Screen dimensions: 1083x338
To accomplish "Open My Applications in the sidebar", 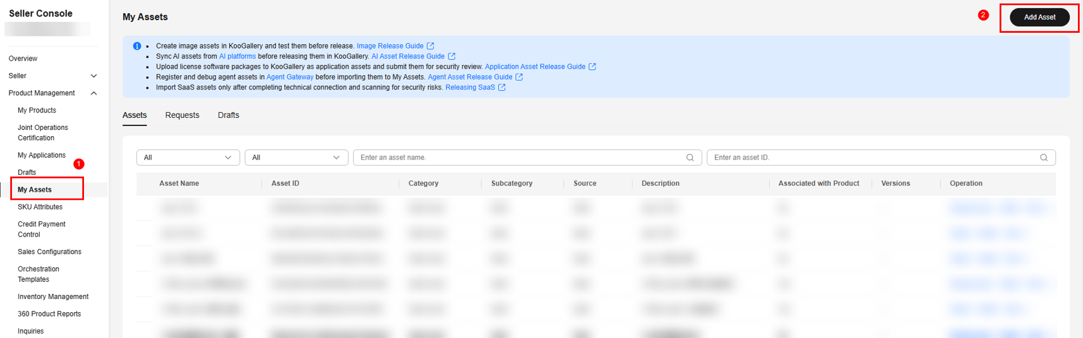I will [x=42, y=155].
